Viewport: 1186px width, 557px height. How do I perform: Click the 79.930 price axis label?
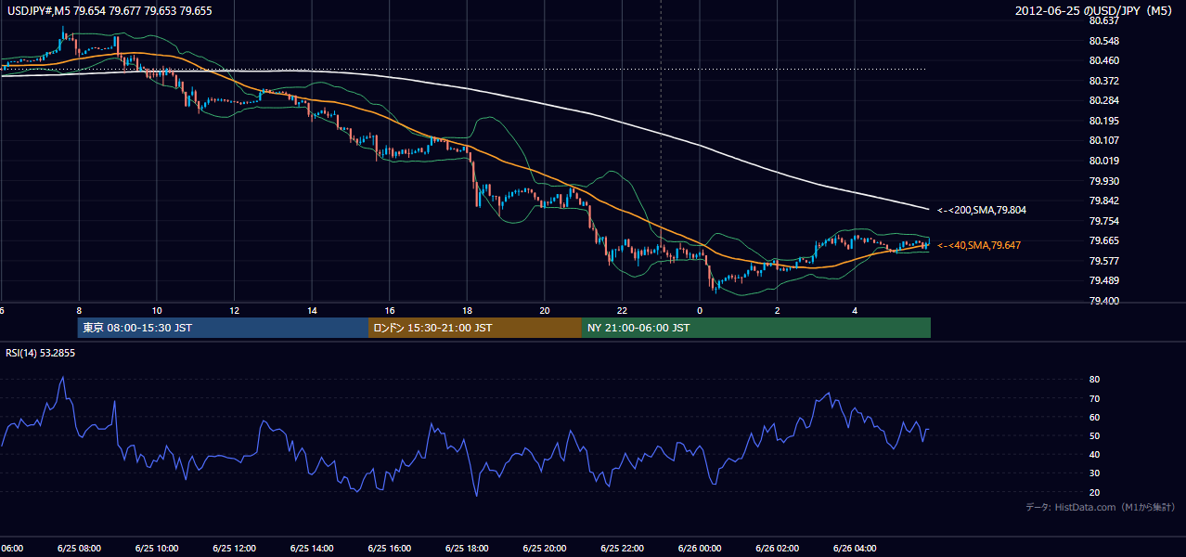click(1102, 181)
